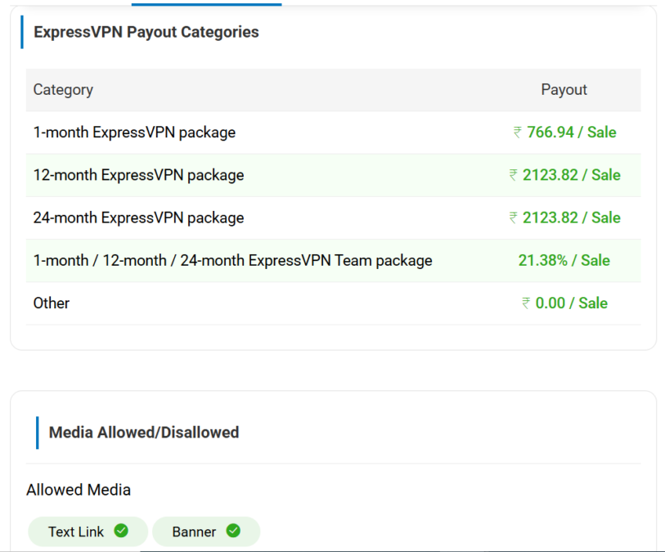Select the 1-month ExpressVPN package category name
The image size is (665, 552).
(134, 132)
